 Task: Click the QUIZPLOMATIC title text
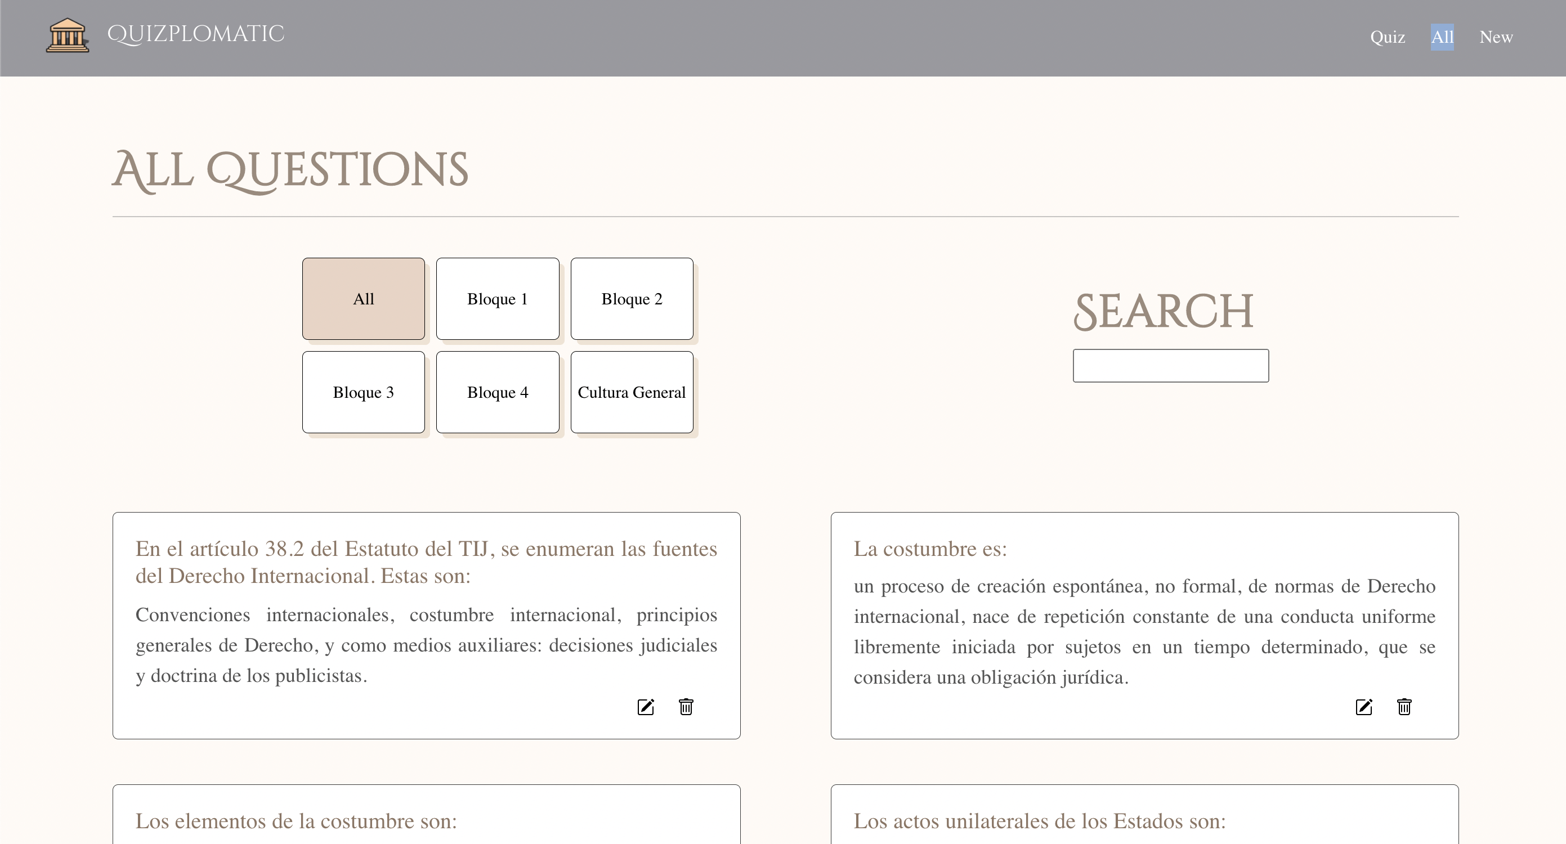(x=195, y=34)
